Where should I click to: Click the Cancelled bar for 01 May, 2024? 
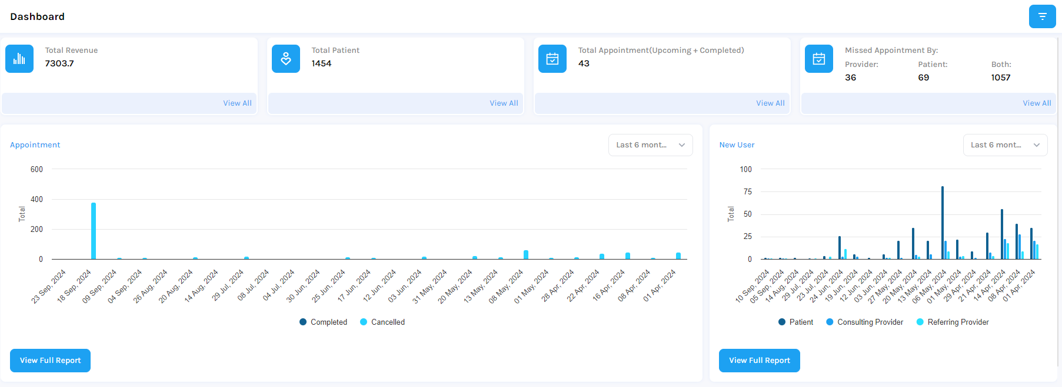point(551,258)
